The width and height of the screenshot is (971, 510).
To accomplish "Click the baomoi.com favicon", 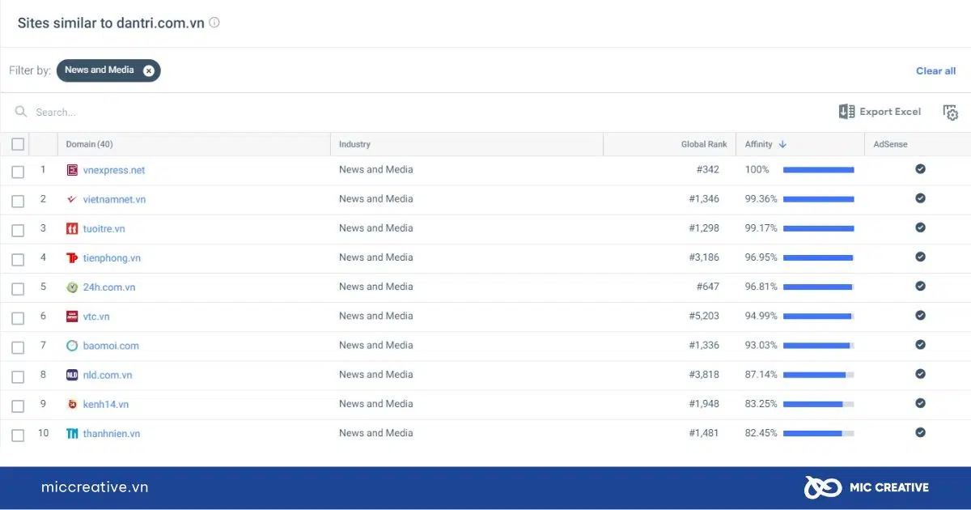I will (x=72, y=346).
